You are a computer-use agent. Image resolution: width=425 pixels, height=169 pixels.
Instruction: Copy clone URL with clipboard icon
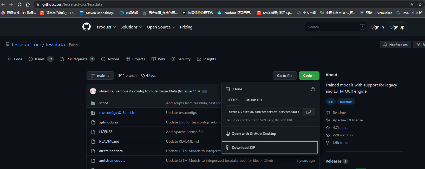[x=309, y=112]
